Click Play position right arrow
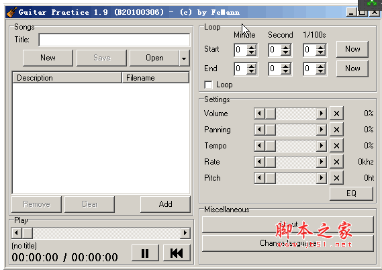Screen dimensions: 382x270 tap(185, 233)
